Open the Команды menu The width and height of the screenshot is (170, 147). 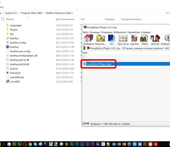(x=95, y=32)
